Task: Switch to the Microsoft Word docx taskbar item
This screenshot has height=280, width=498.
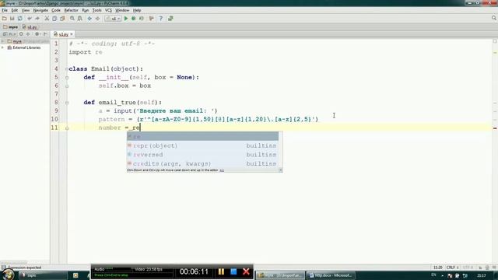Action: [x=330, y=275]
